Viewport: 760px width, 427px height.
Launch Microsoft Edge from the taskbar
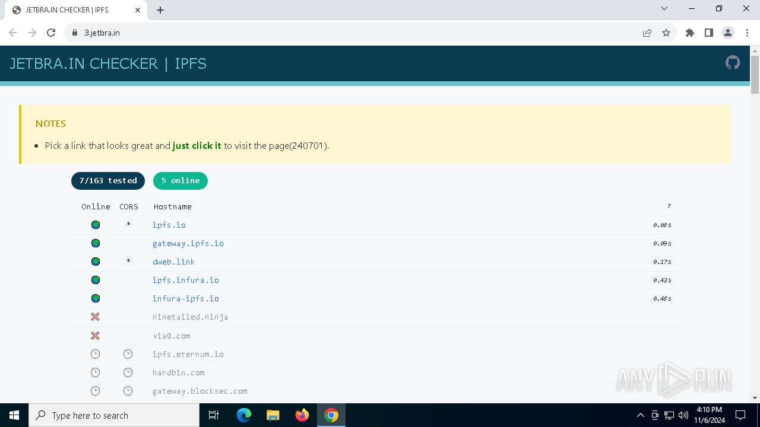click(x=244, y=415)
